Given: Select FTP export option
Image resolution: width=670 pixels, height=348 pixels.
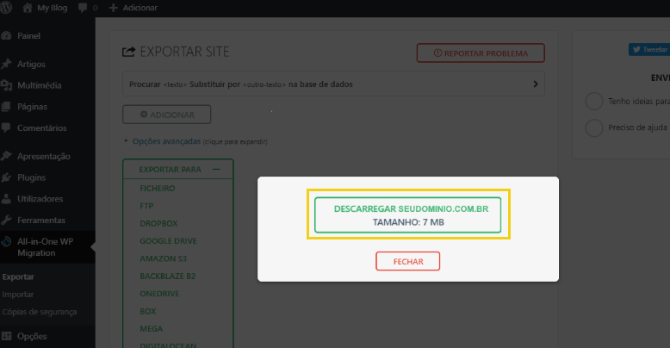Looking at the screenshot, I should point(146,206).
